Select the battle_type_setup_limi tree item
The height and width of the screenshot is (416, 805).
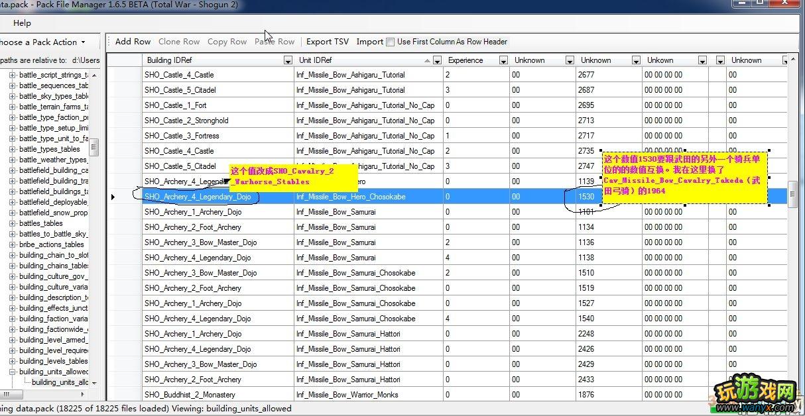click(x=53, y=128)
